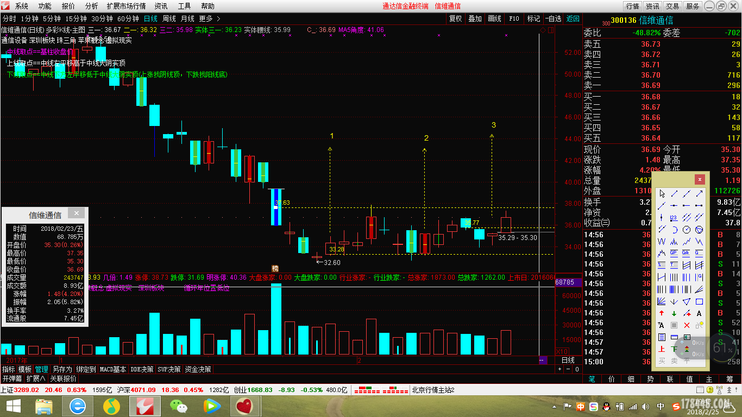
Task: Open the Windows Start button
Action: pyautogui.click(x=13, y=406)
